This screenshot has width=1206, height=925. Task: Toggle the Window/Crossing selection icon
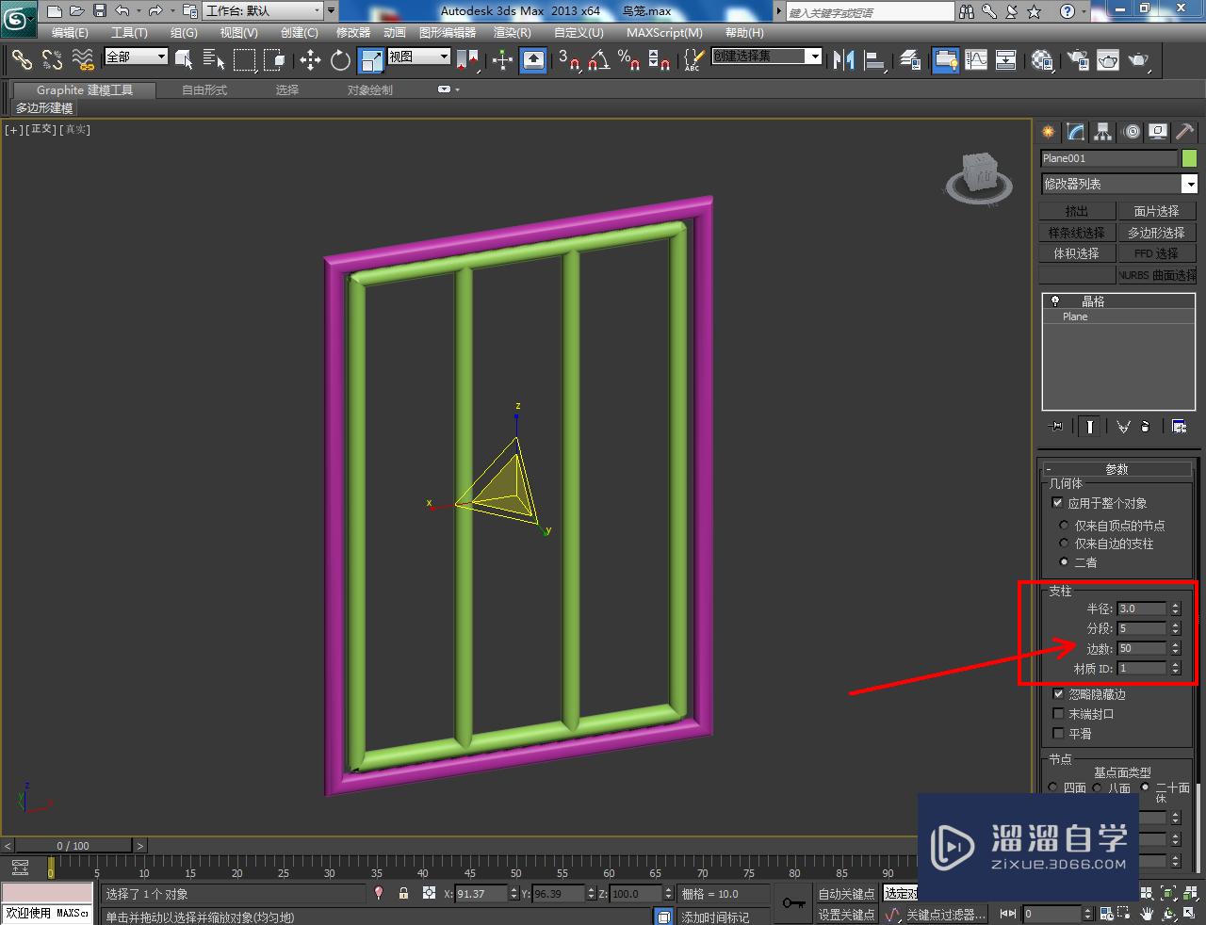tap(275, 59)
